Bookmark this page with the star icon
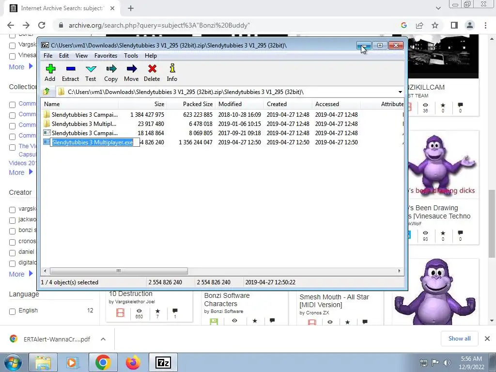Image resolution: width=496 pixels, height=372 pixels. [435, 25]
